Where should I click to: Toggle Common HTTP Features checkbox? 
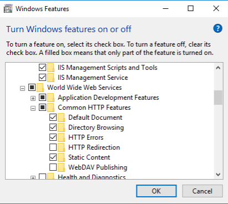42,108
